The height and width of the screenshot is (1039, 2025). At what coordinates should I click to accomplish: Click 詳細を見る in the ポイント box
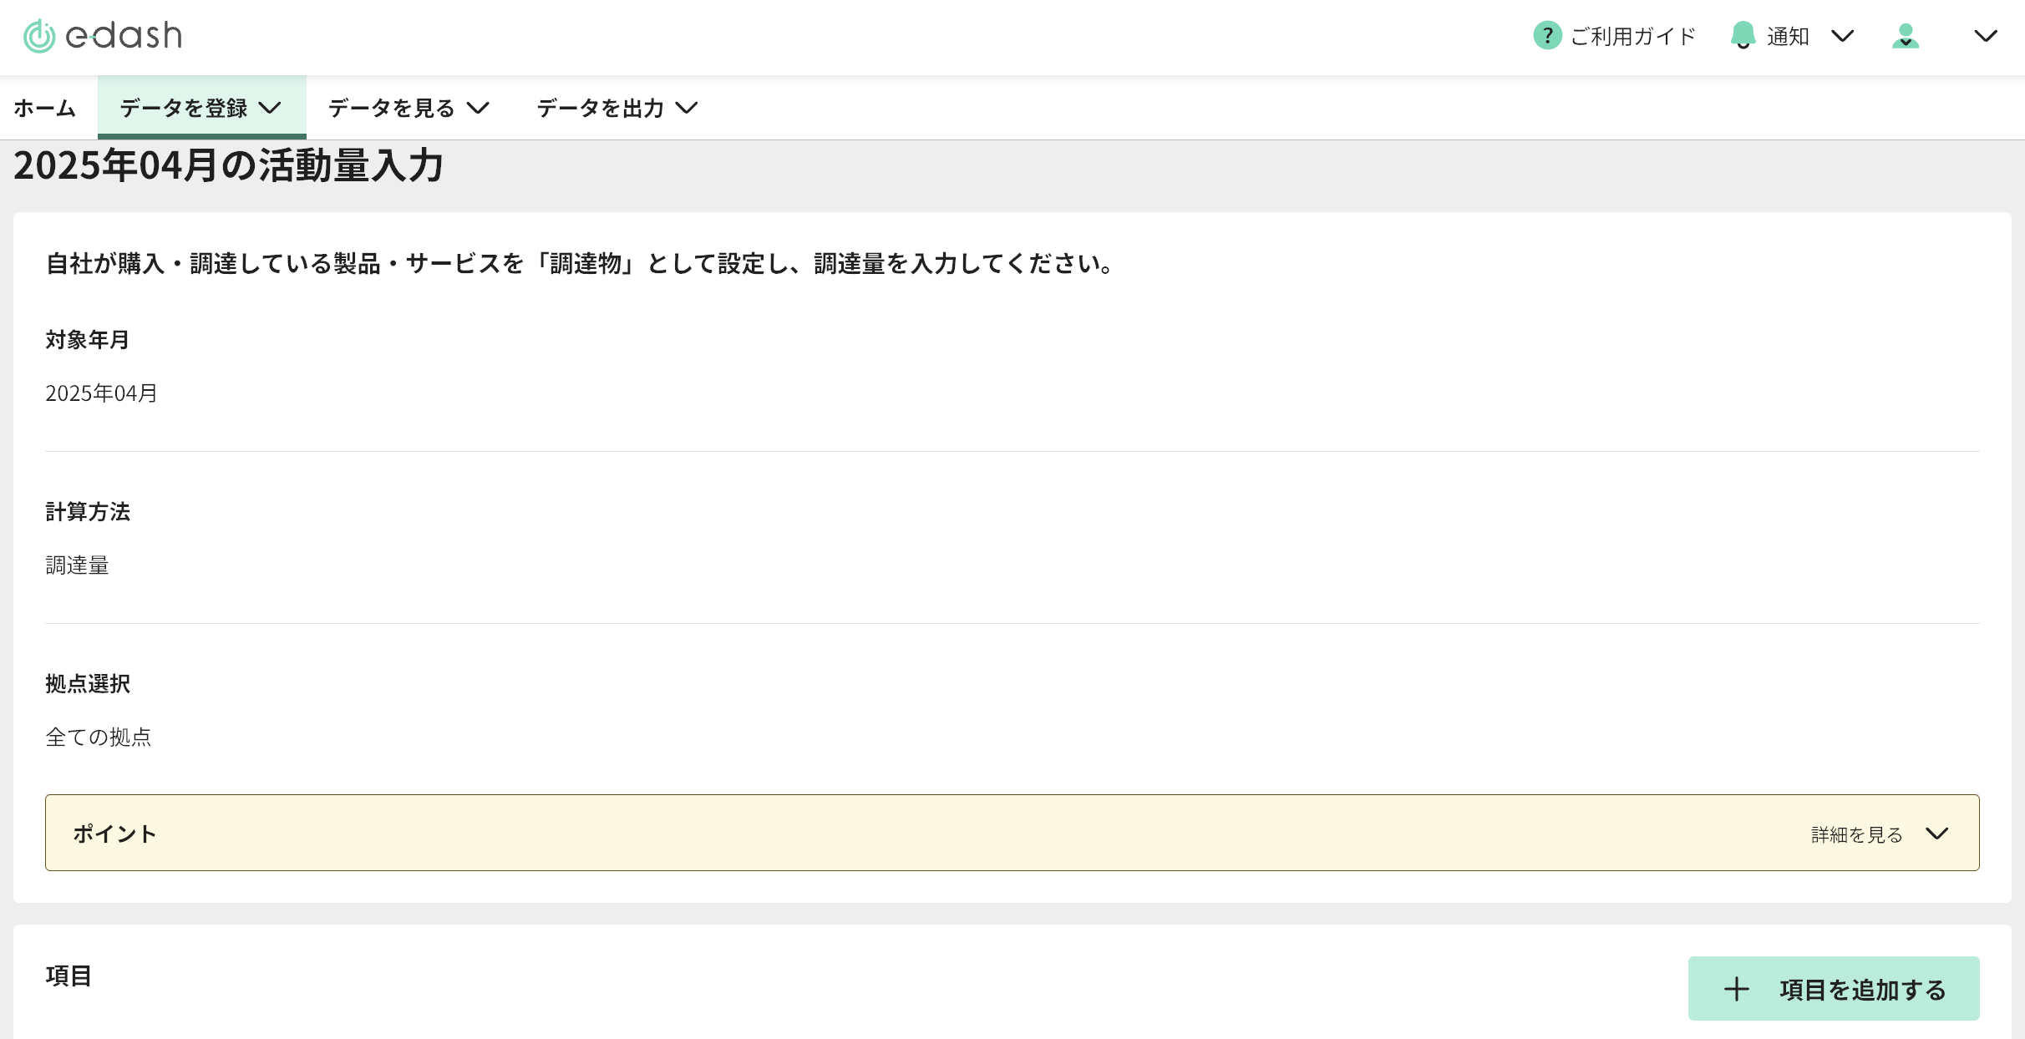click(x=1856, y=834)
